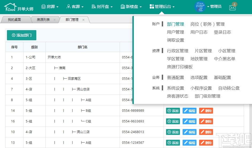Click the KDAN 开单大师 logo
Image resolution: width=252 pixels, height=148 pixels.
point(19,7)
